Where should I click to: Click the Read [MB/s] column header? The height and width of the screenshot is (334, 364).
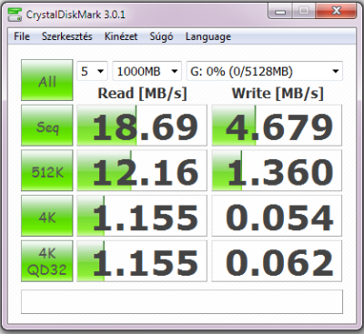[142, 93]
